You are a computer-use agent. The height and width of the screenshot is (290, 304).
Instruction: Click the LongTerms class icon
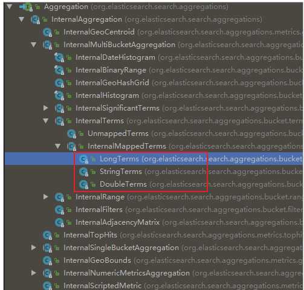click(83, 159)
